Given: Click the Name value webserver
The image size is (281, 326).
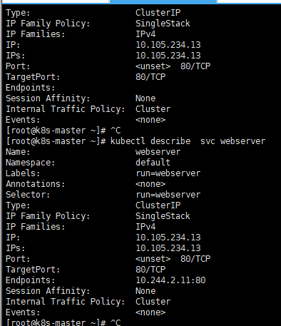Looking at the screenshot, I should 158,152.
